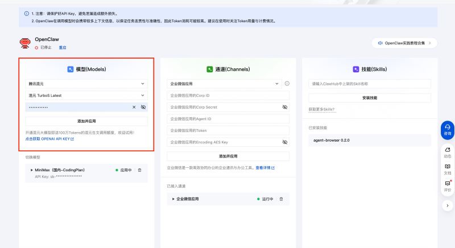Click the green 运行中 status on the channel
Screen dimensions: 455x248
tap(265, 199)
